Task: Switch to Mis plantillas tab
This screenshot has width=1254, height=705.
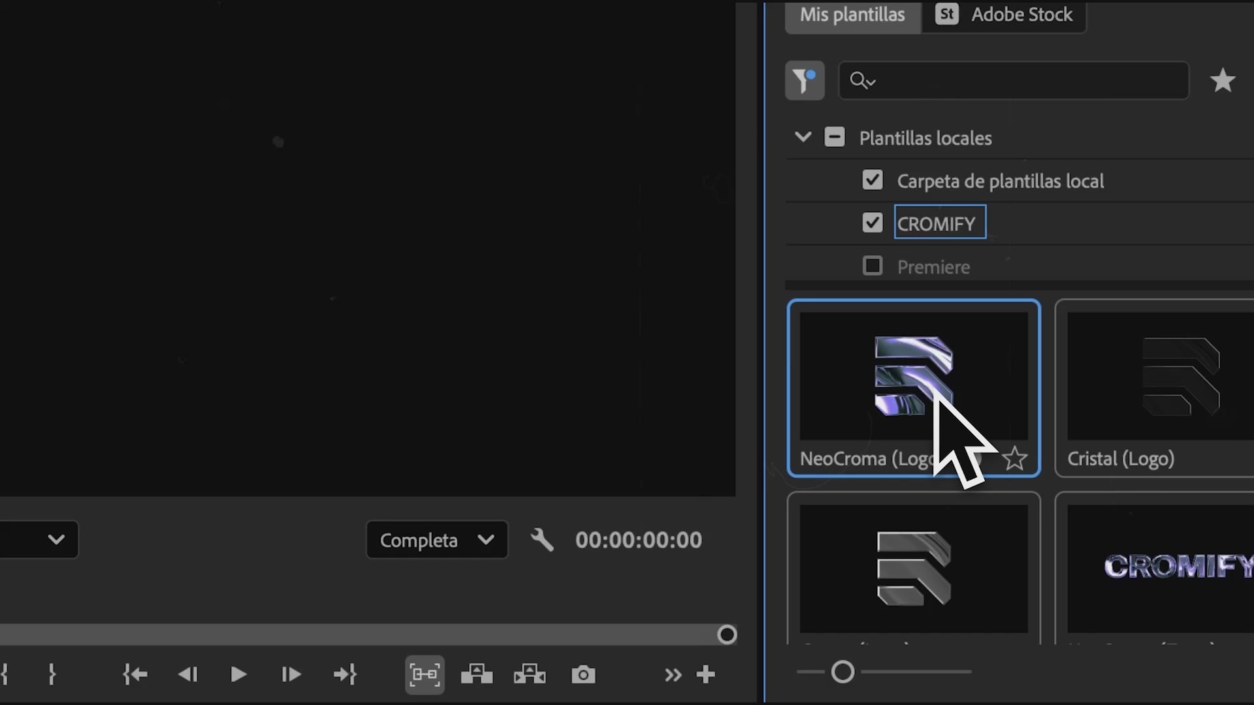Action: (852, 14)
